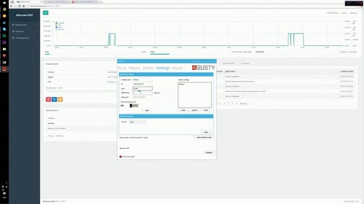Click the browser reload icon
Image resolution: width=364 pixels, height=204 pixels.
pyautogui.click(x=19, y=6)
